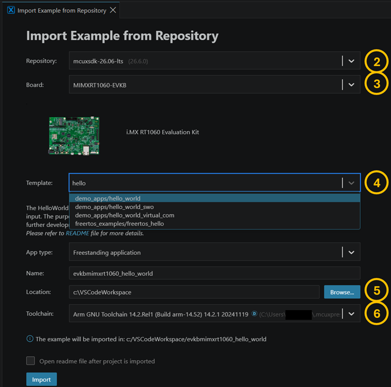Click the import path c:/VSCodeWorkspace/evkbmimxrt1060_hello_world text
391x387 pixels.
[196, 339]
